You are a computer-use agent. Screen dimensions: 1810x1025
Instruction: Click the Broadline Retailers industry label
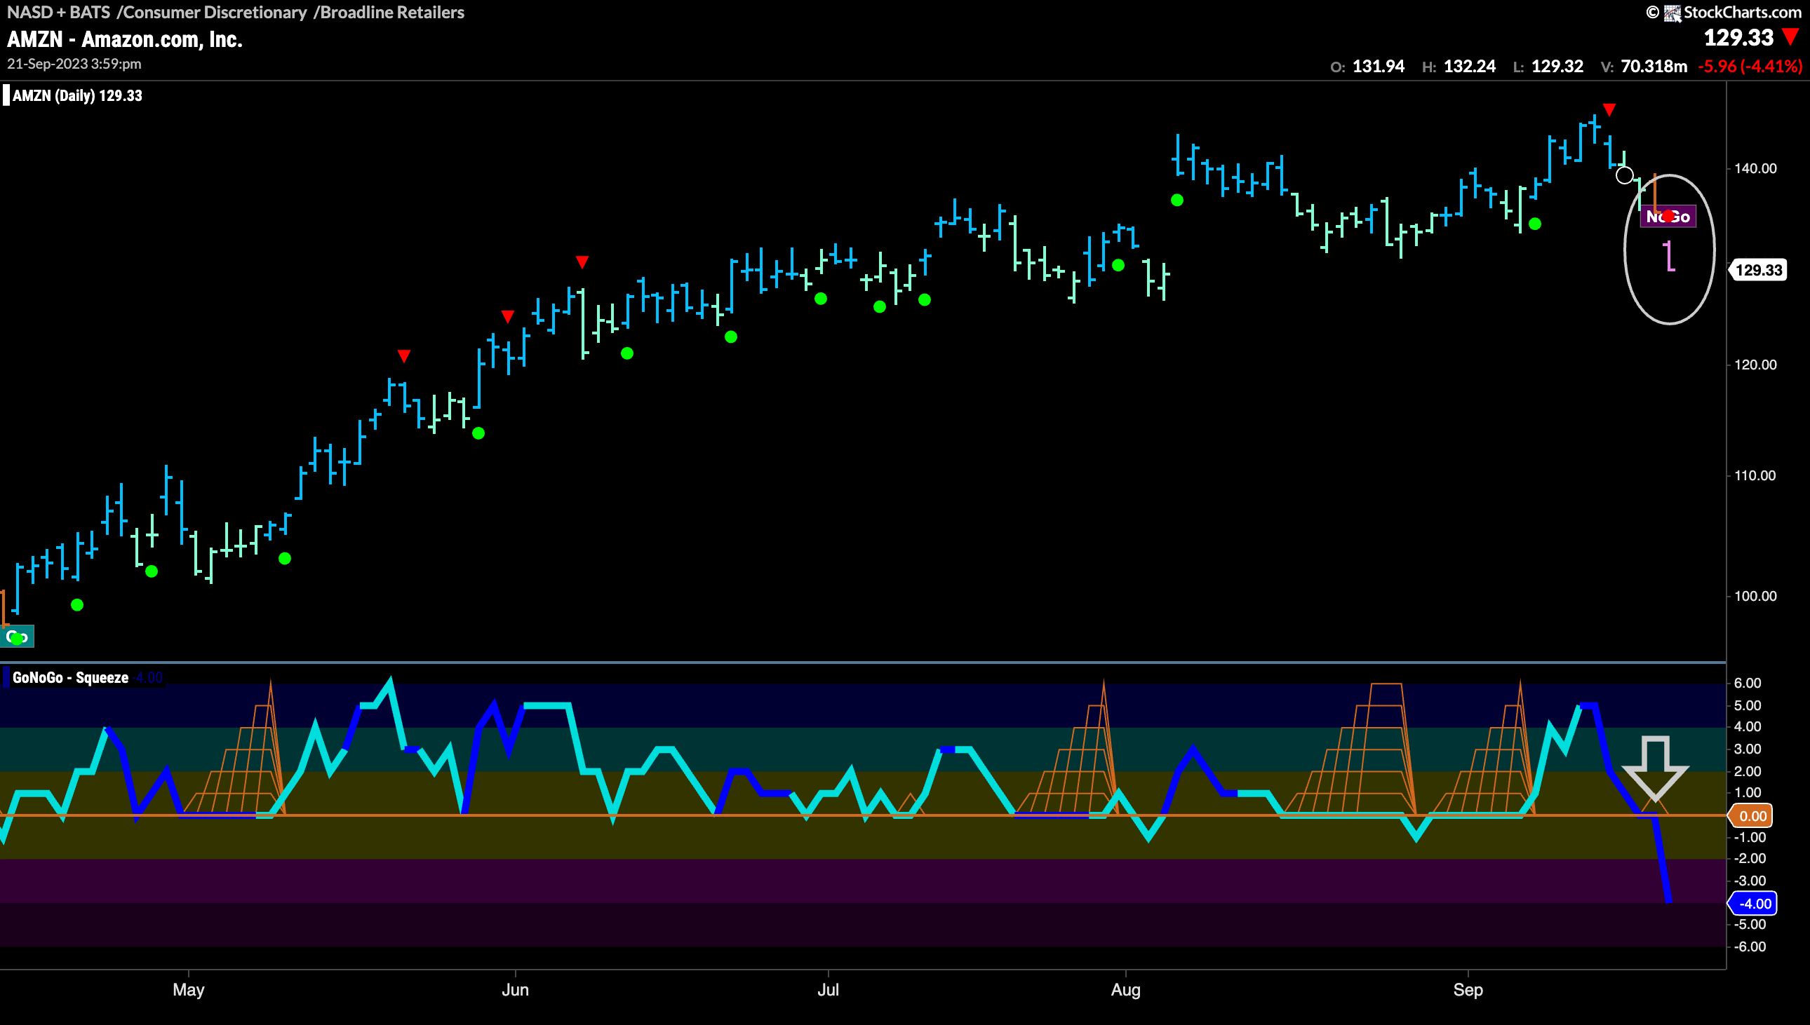coord(391,12)
